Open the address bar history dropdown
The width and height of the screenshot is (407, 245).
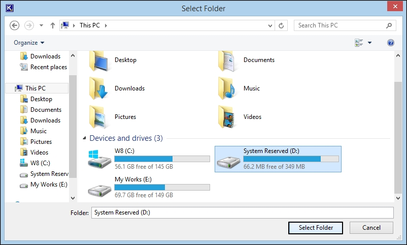pyautogui.click(x=270, y=25)
